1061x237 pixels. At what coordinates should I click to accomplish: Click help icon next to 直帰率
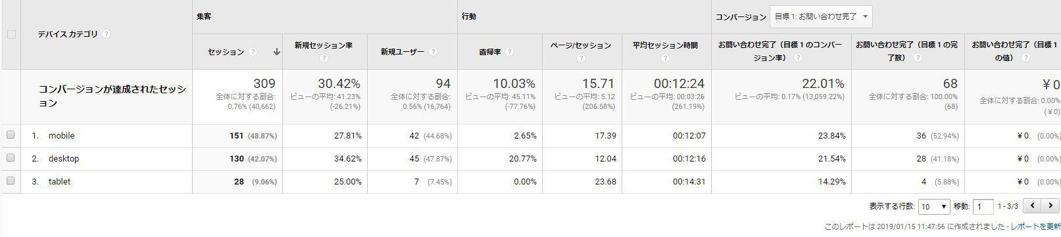pyautogui.click(x=510, y=52)
